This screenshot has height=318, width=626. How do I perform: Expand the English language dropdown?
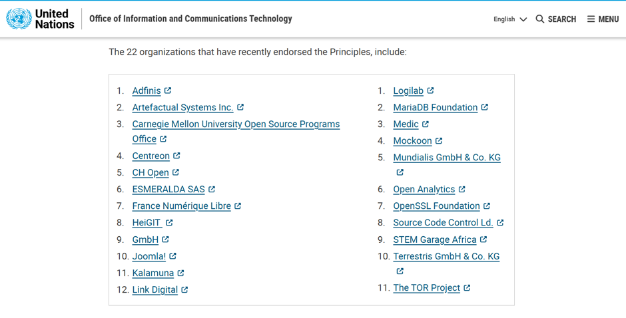pyautogui.click(x=510, y=19)
